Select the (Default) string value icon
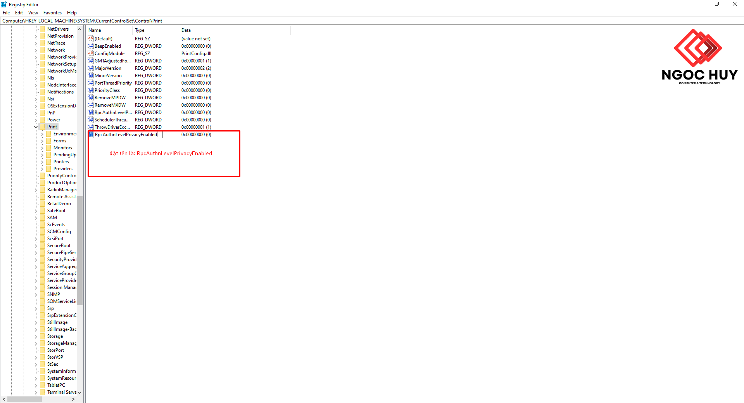The image size is (744, 403). point(91,39)
